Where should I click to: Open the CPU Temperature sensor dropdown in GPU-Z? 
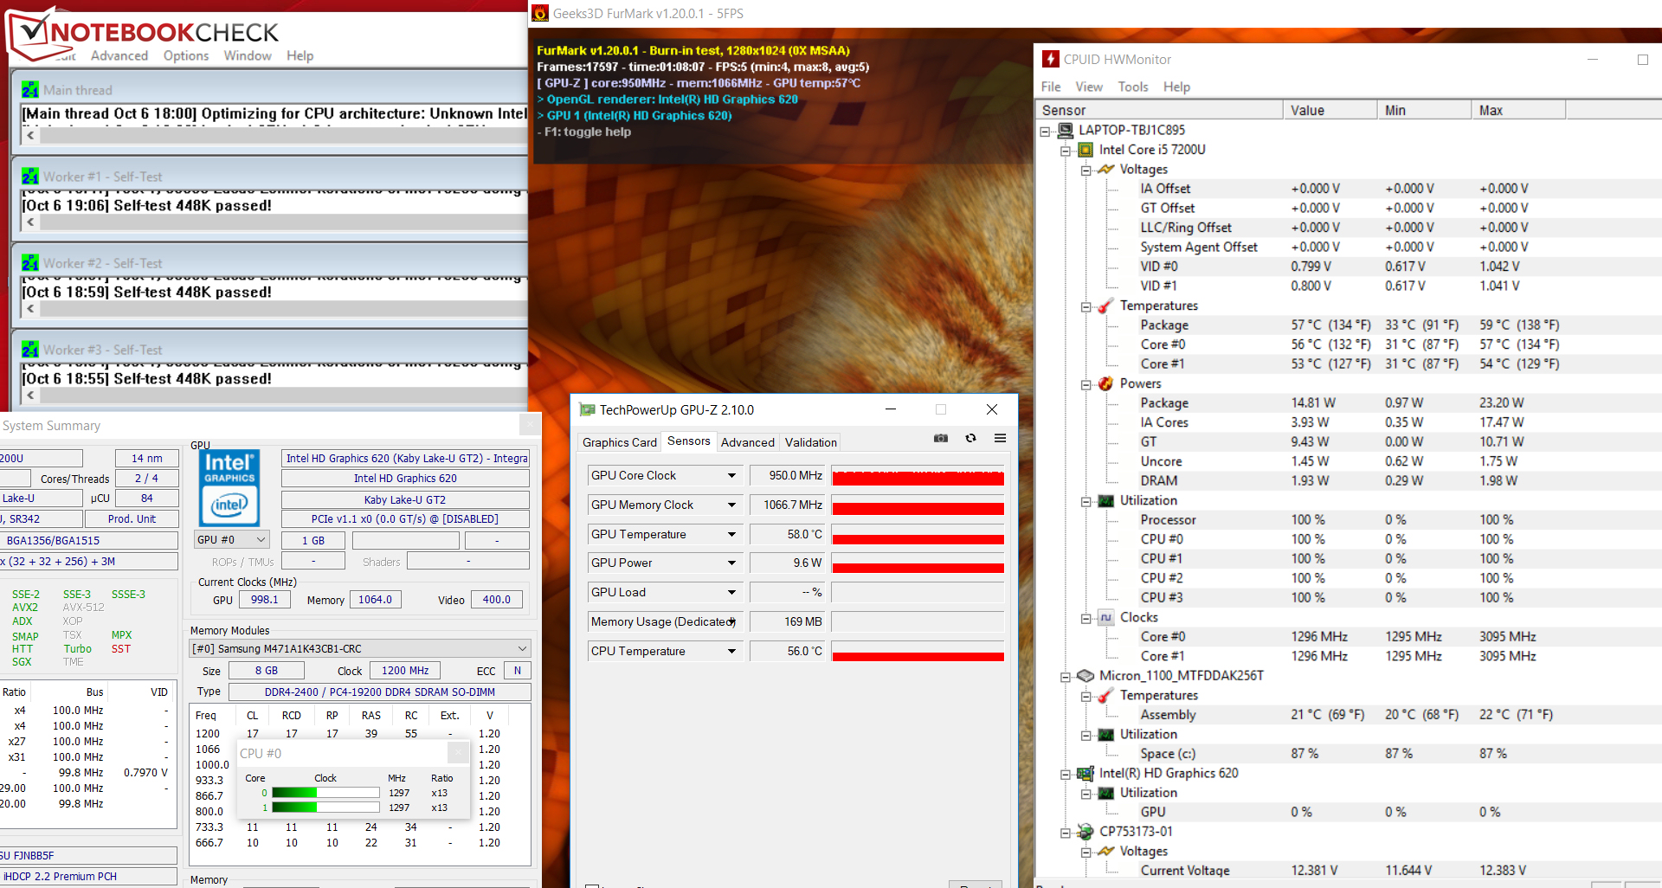[731, 651]
